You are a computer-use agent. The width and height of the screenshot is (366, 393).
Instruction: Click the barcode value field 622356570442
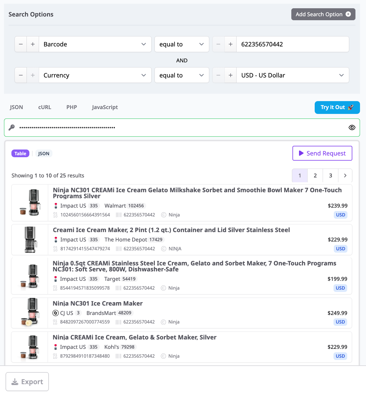coord(293,44)
